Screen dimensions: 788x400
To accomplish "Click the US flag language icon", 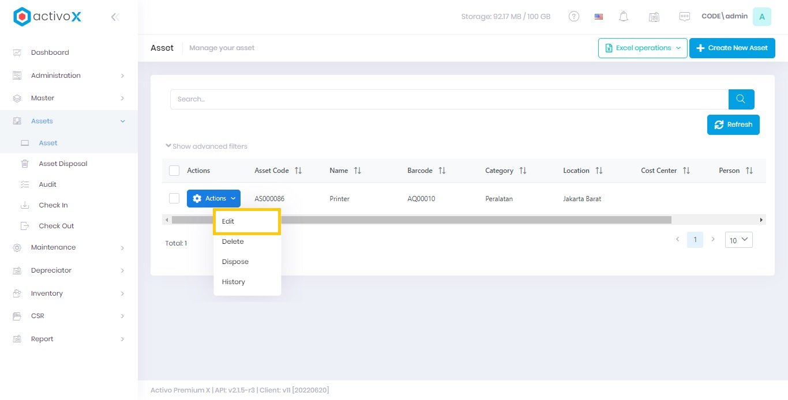I will coord(599,17).
